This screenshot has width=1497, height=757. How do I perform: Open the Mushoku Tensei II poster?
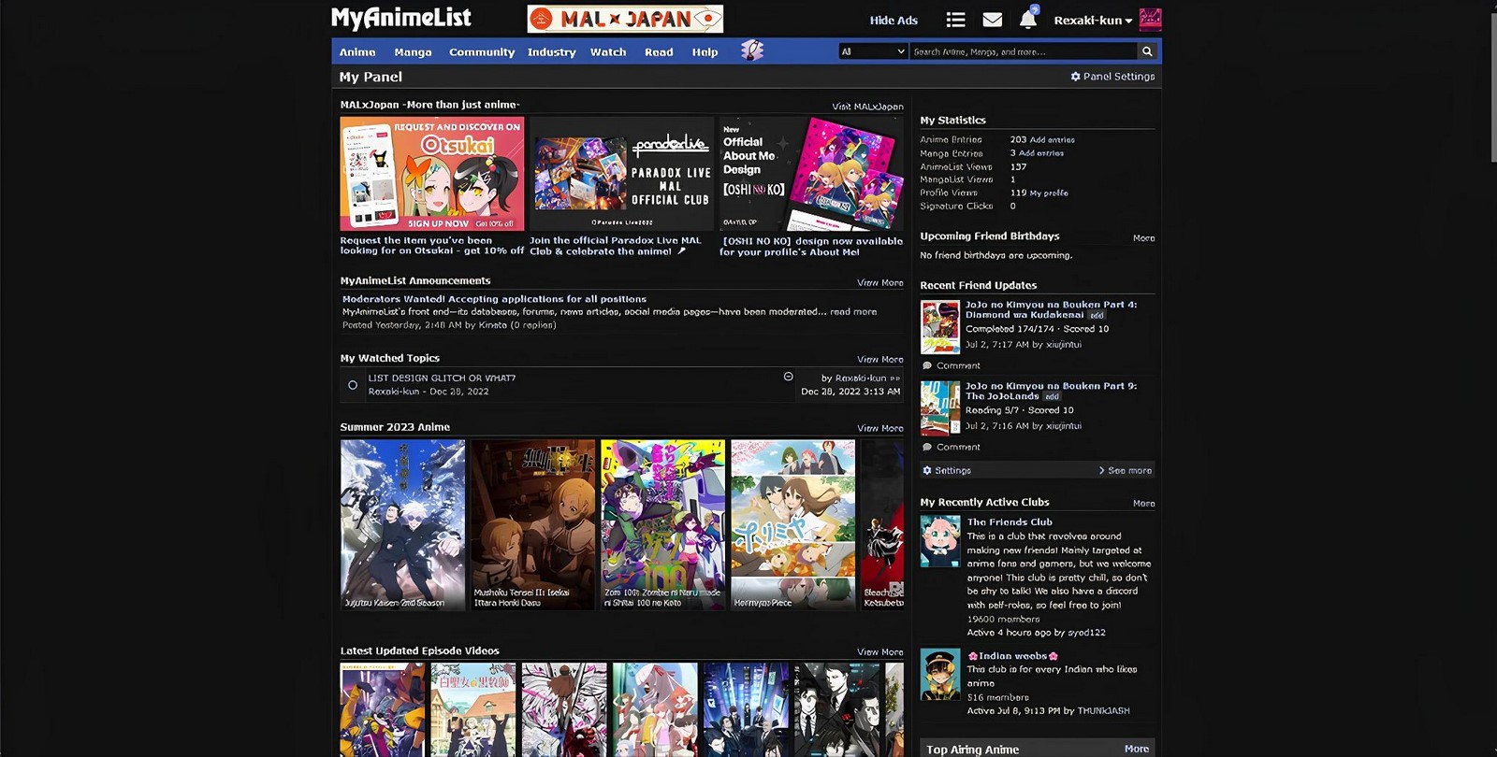[x=532, y=524]
